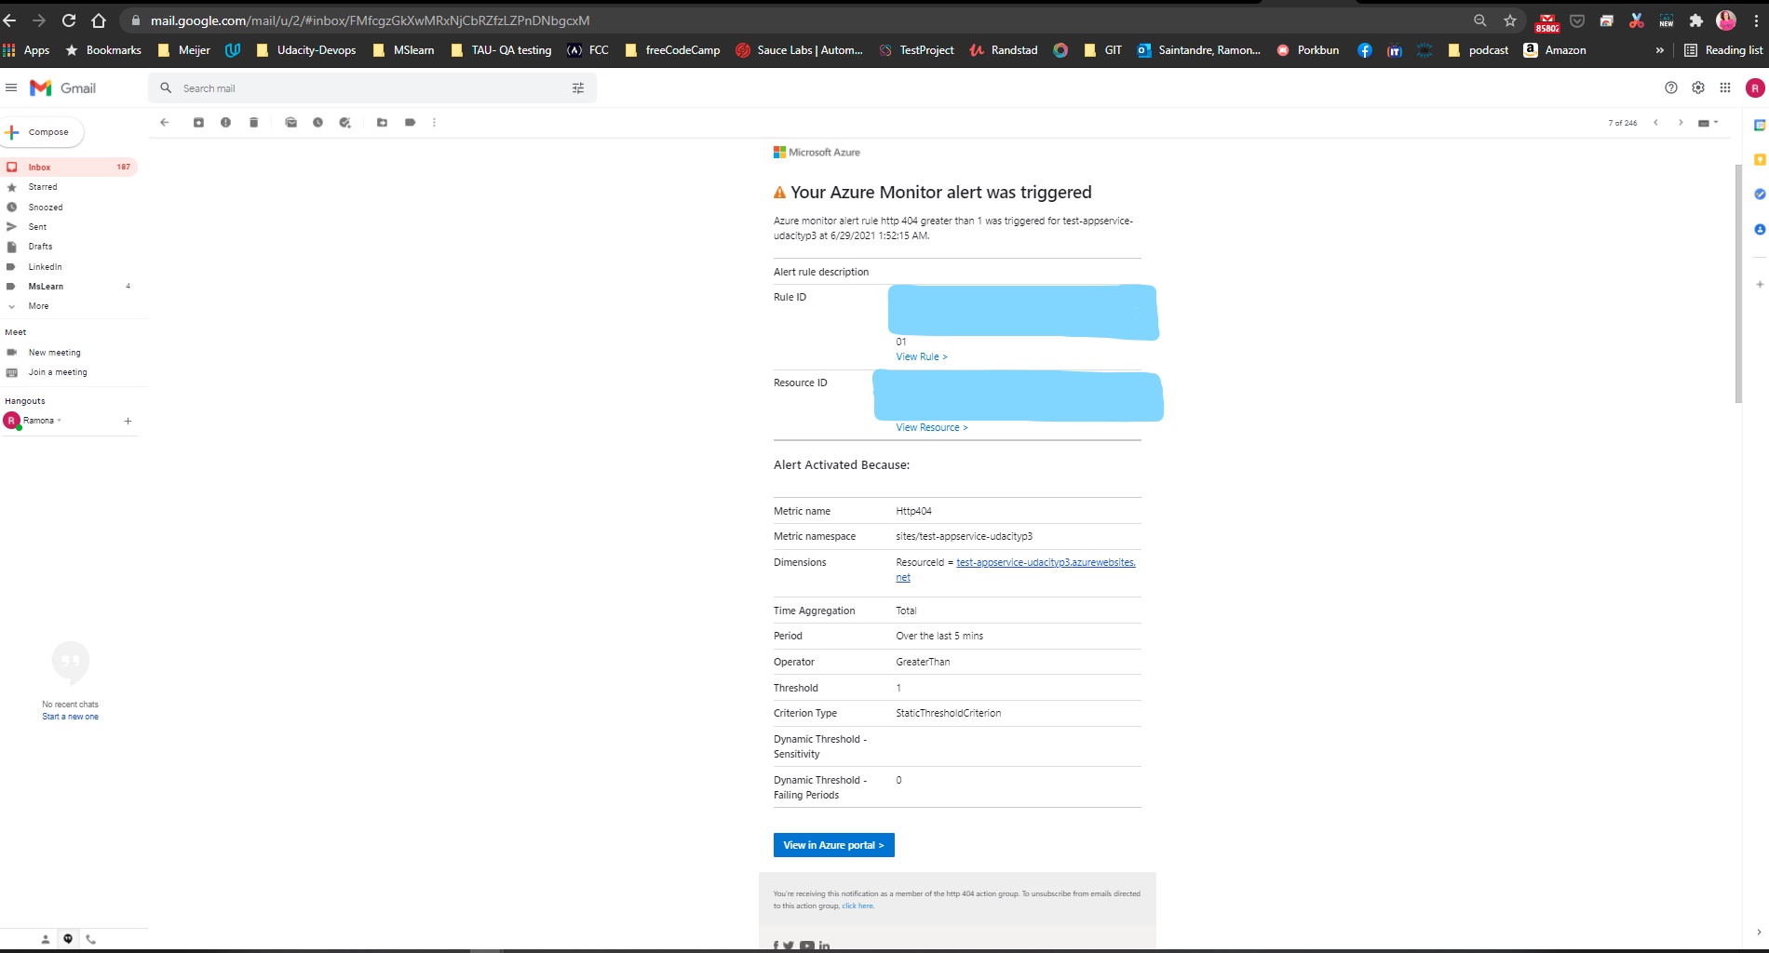Click the email vertical scrollbar
The image size is (1769, 953).
tap(1738, 283)
